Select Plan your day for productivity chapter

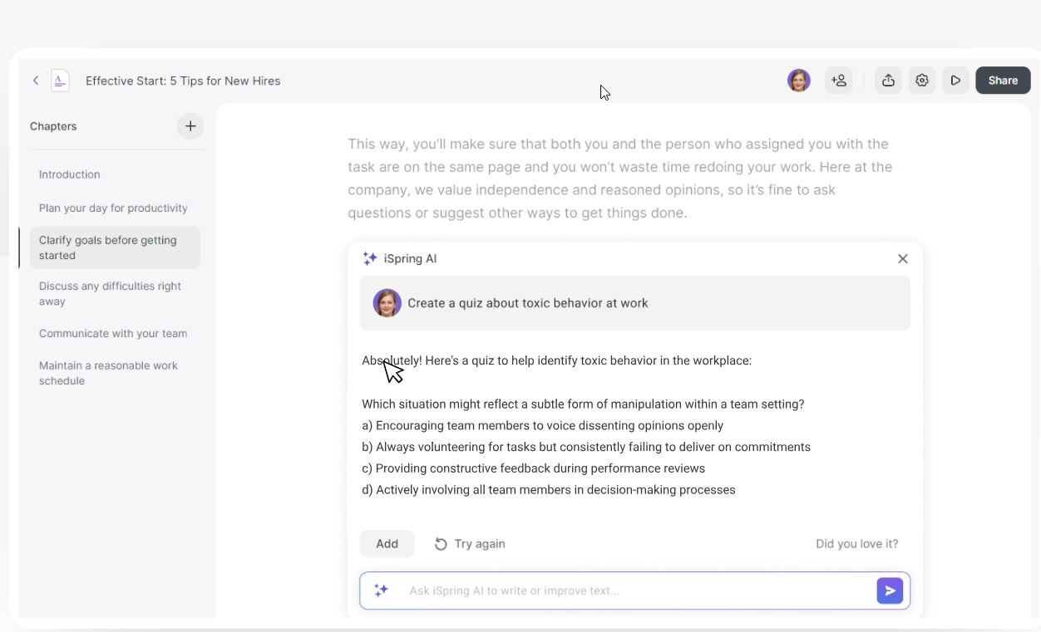(115, 208)
